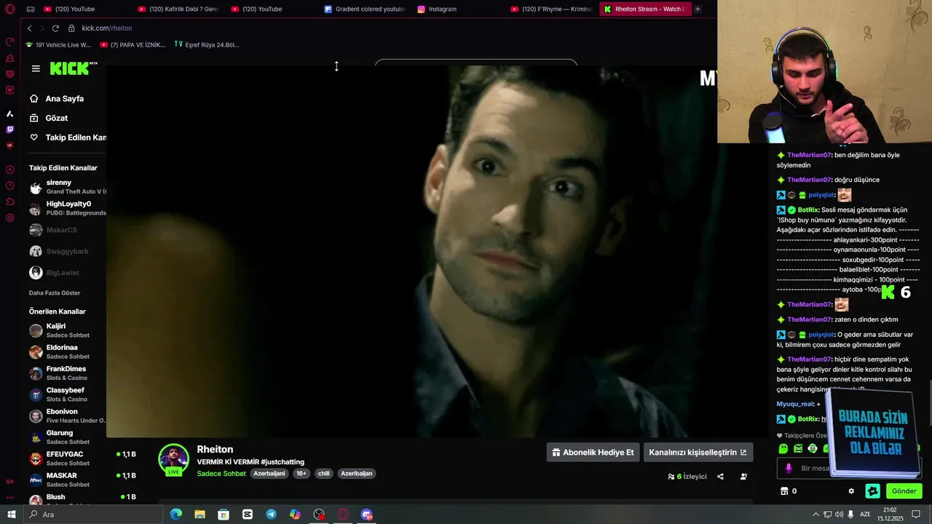
Task: Switch to the Kafirlik Dəbi YouTube tab
Action: click(178, 9)
